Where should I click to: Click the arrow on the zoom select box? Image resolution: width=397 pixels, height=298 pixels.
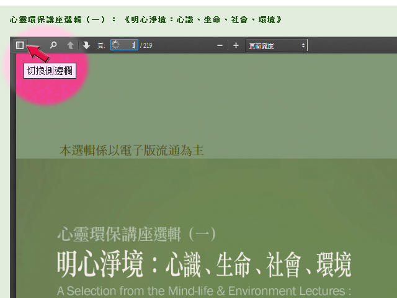click(303, 45)
